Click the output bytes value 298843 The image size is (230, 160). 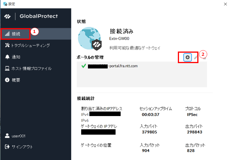[194, 132]
